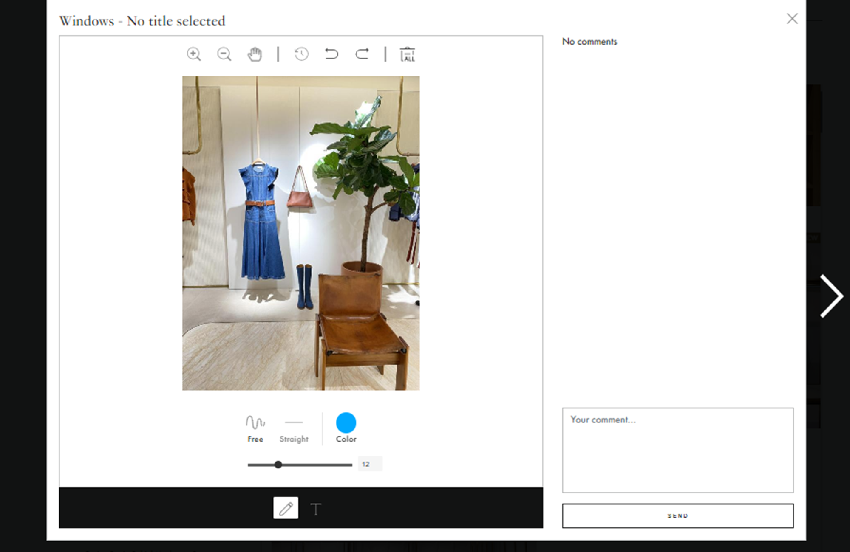This screenshot has height=552, width=850.
Task: Click the storefront photo canvas
Action: coord(300,234)
